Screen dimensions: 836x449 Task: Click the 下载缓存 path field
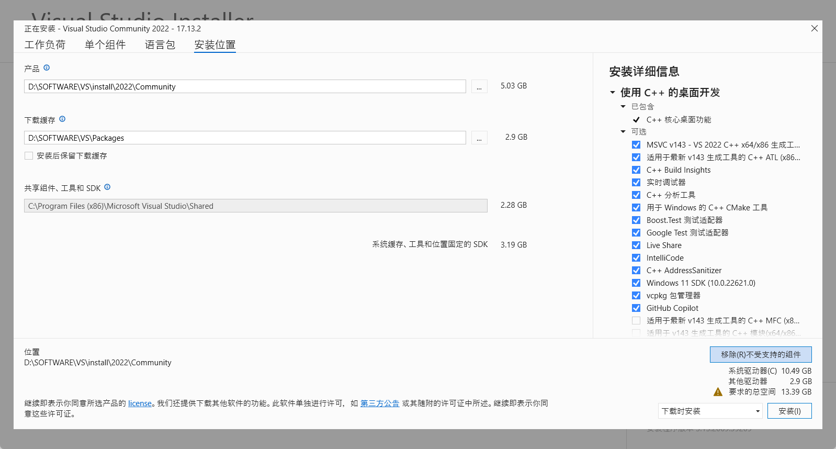click(x=245, y=138)
